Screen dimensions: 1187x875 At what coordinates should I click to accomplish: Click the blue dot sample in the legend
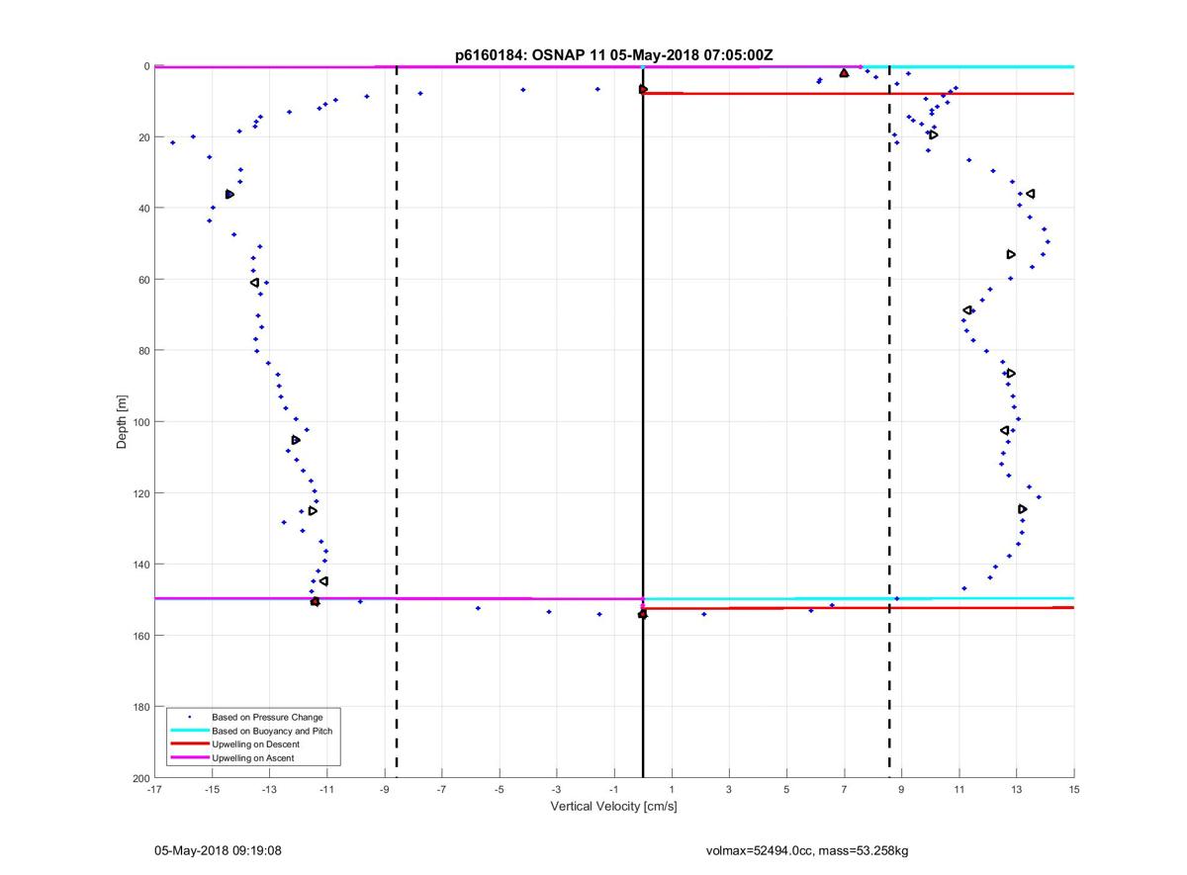click(189, 717)
